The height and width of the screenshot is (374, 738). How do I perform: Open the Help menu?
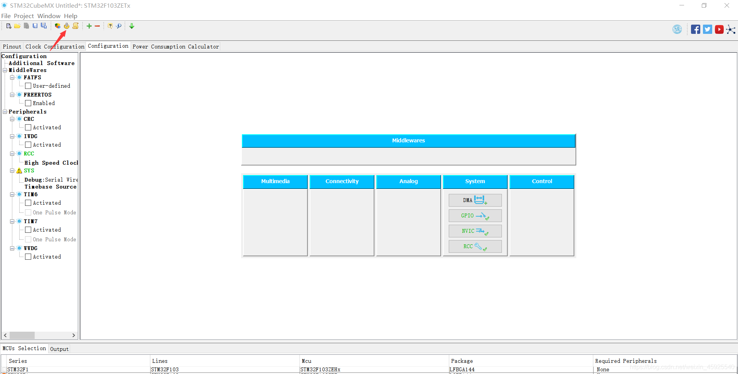[x=70, y=16]
